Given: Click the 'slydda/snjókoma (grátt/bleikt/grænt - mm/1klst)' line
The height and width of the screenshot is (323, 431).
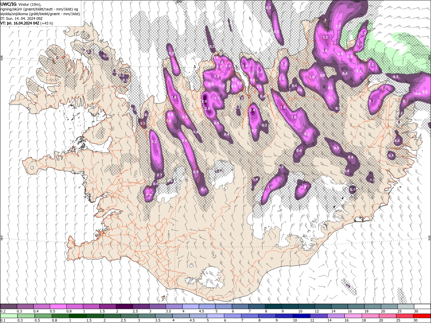Looking at the screenshot, I should [x=40, y=14].
